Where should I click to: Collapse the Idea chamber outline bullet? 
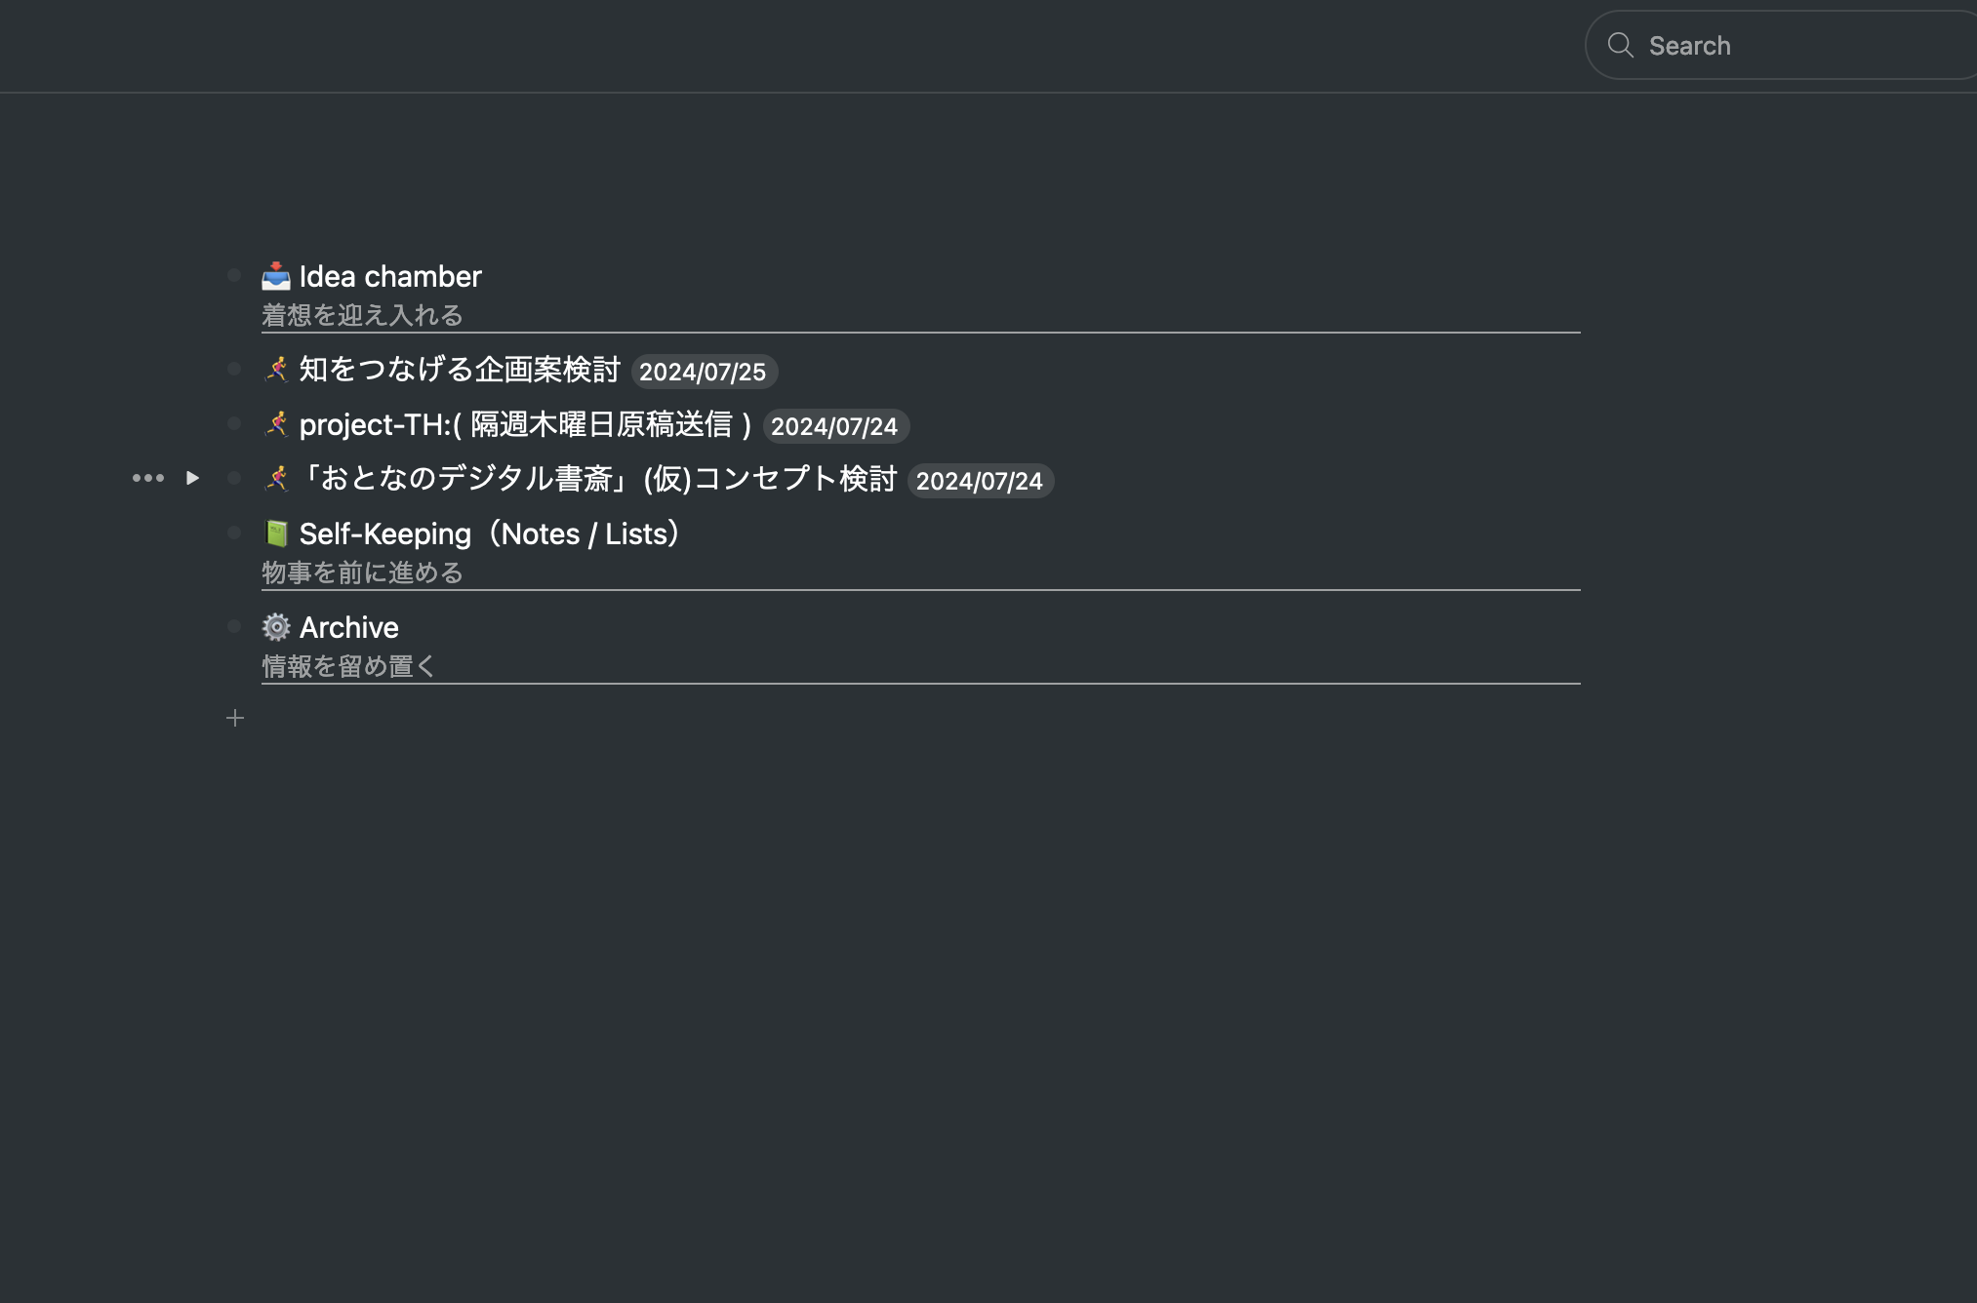coord(234,276)
